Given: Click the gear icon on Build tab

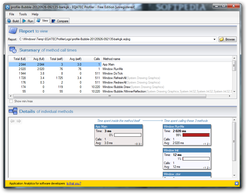Looking at the screenshot, I should (x=9, y=21).
